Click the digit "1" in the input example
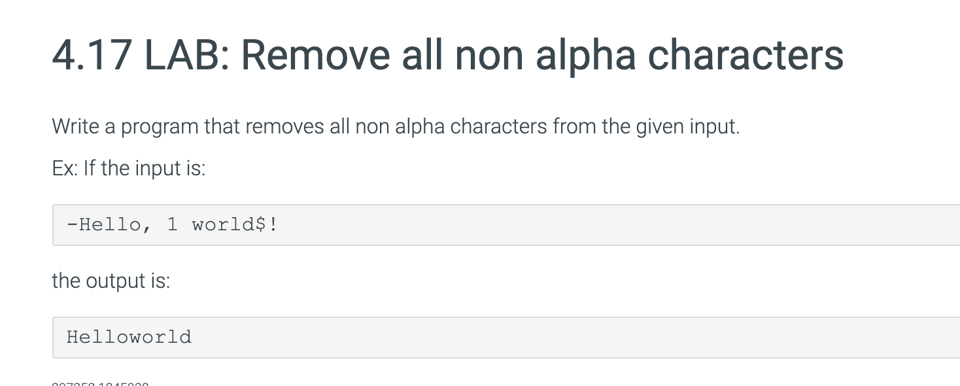960x386 pixels. coord(173,224)
